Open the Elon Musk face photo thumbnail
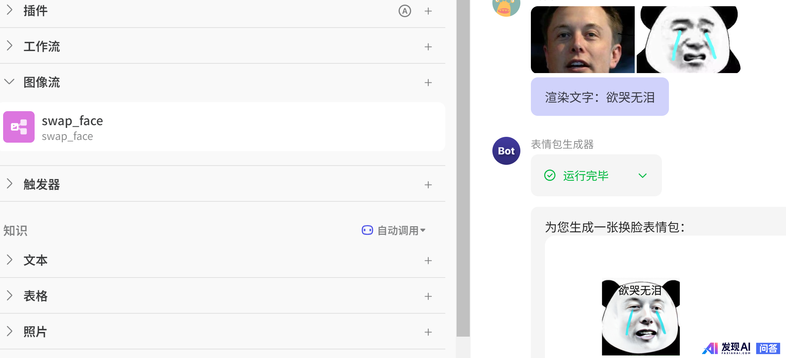The image size is (786, 358). coord(582,40)
